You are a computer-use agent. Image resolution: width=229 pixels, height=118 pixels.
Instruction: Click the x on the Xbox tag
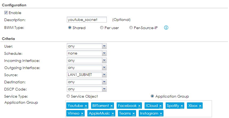pos(200,106)
